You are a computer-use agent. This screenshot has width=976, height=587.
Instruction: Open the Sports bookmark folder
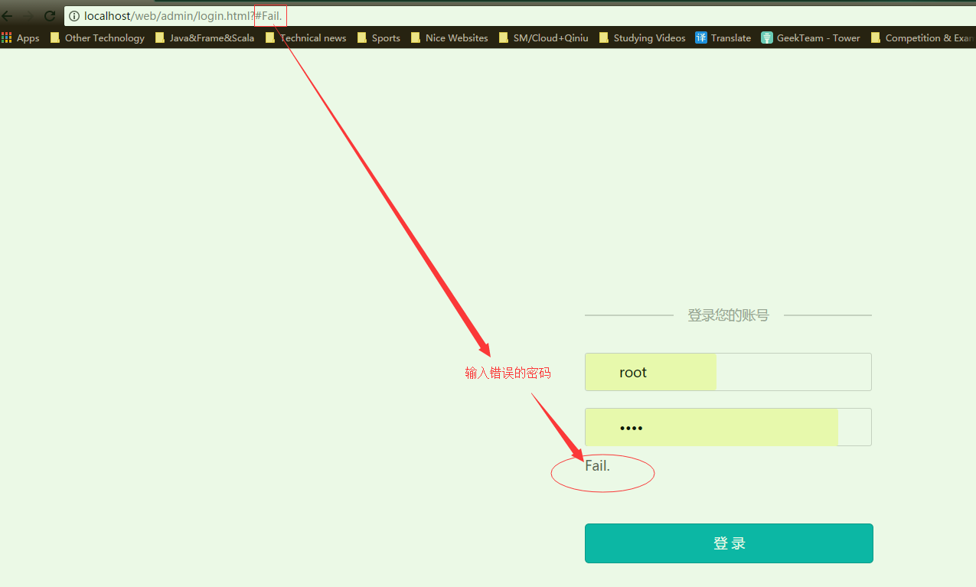tap(379, 38)
